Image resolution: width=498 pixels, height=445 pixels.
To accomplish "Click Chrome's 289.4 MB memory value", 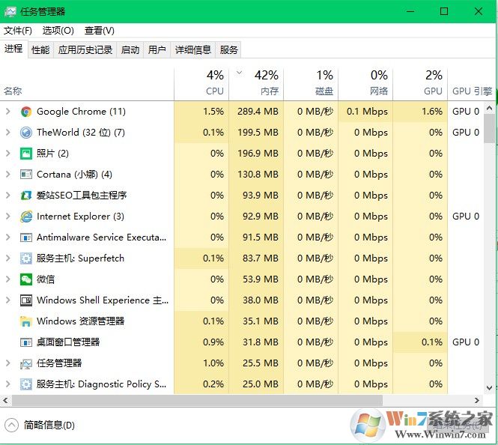I will 258,112.
